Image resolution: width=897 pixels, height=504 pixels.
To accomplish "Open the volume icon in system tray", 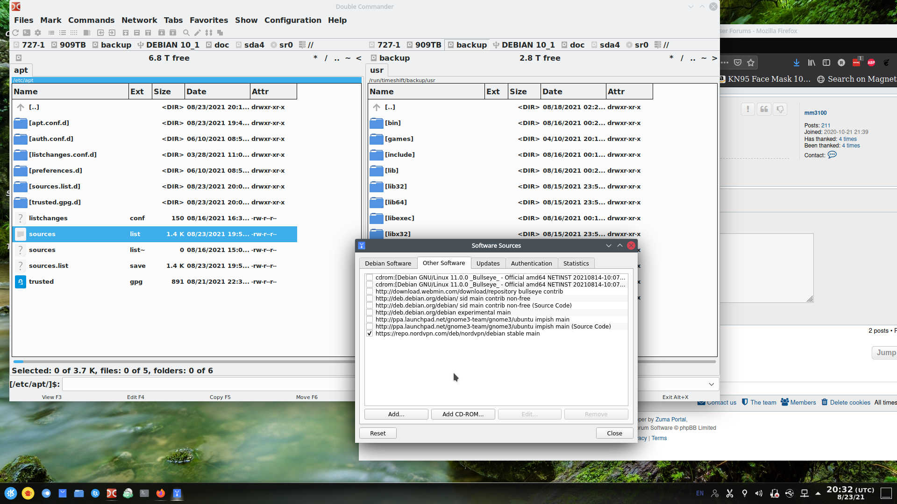I will pos(759,493).
